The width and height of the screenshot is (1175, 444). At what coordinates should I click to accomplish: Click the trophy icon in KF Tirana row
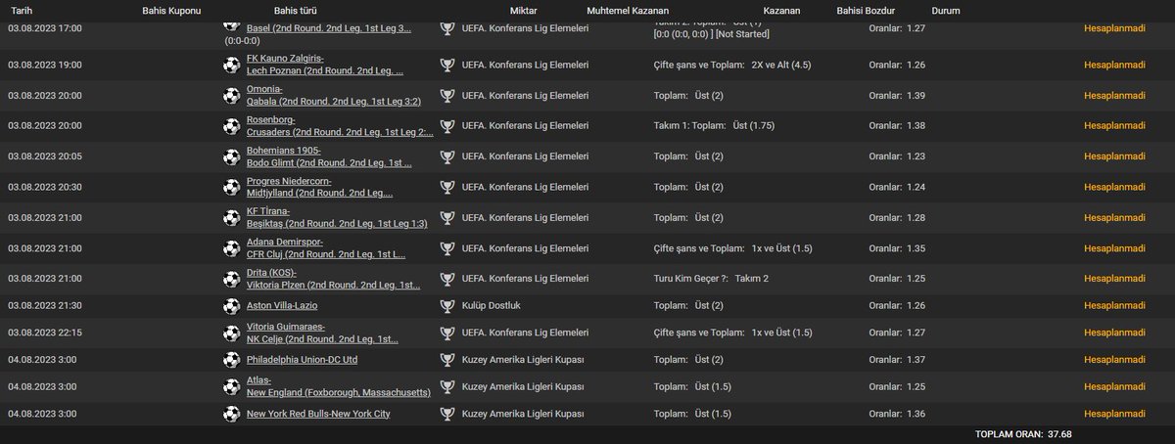click(x=447, y=217)
